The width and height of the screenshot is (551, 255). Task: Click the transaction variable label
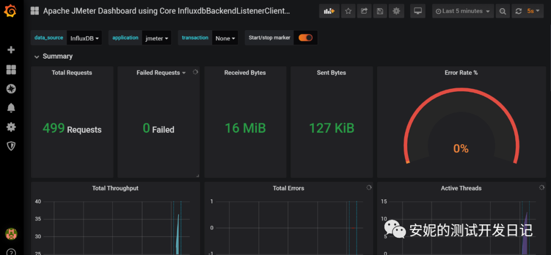click(195, 38)
